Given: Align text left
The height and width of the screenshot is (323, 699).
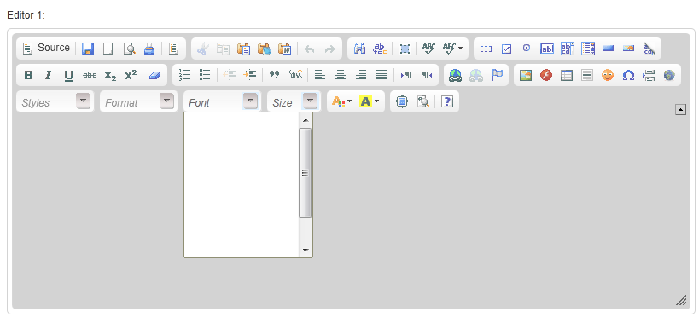Looking at the screenshot, I should point(320,75).
